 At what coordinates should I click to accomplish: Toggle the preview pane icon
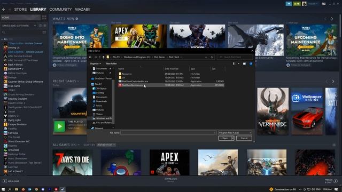click(x=245, y=64)
